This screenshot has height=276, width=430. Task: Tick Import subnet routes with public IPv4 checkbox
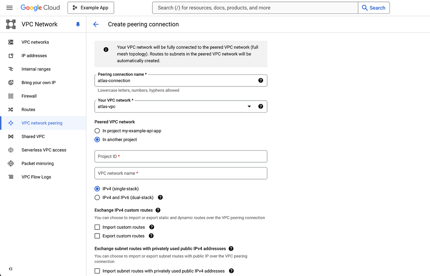pos(97,271)
